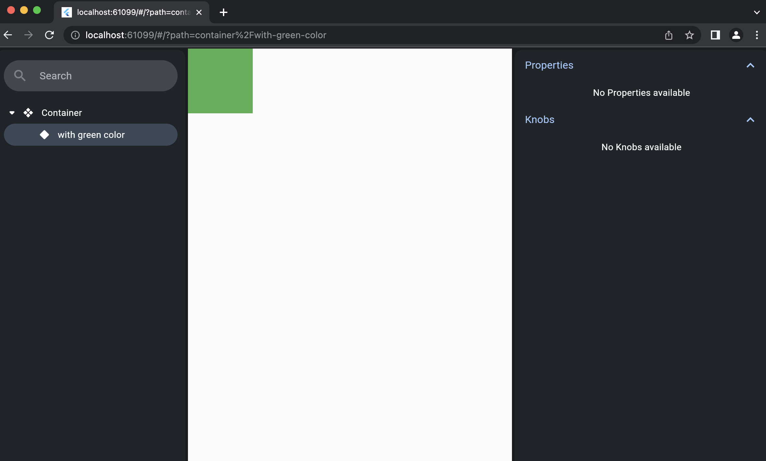Collapse the Container tree node

12,113
